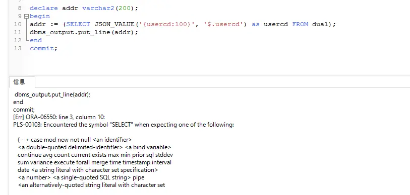Click the PLS-00103 error message line
This screenshot has height=195, width=410.
pos(124,125)
